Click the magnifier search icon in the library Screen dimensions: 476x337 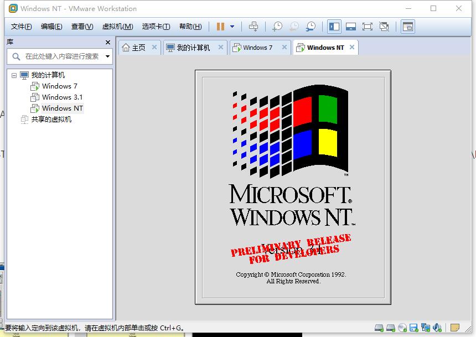point(16,56)
